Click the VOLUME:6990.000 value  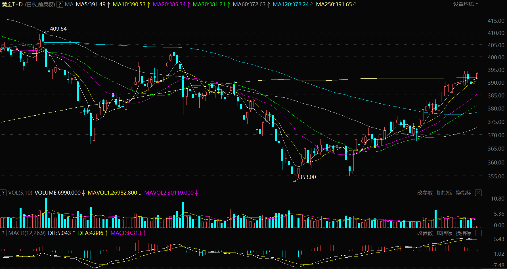click(58, 193)
